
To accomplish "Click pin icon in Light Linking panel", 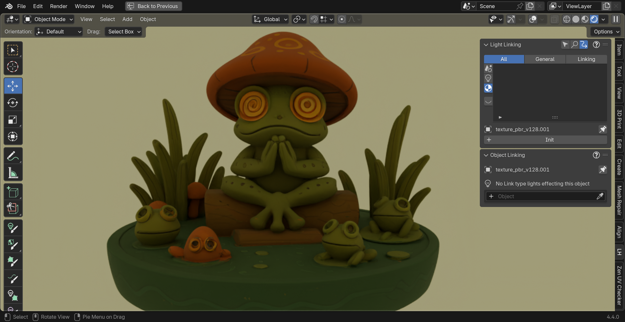I will click(x=603, y=129).
